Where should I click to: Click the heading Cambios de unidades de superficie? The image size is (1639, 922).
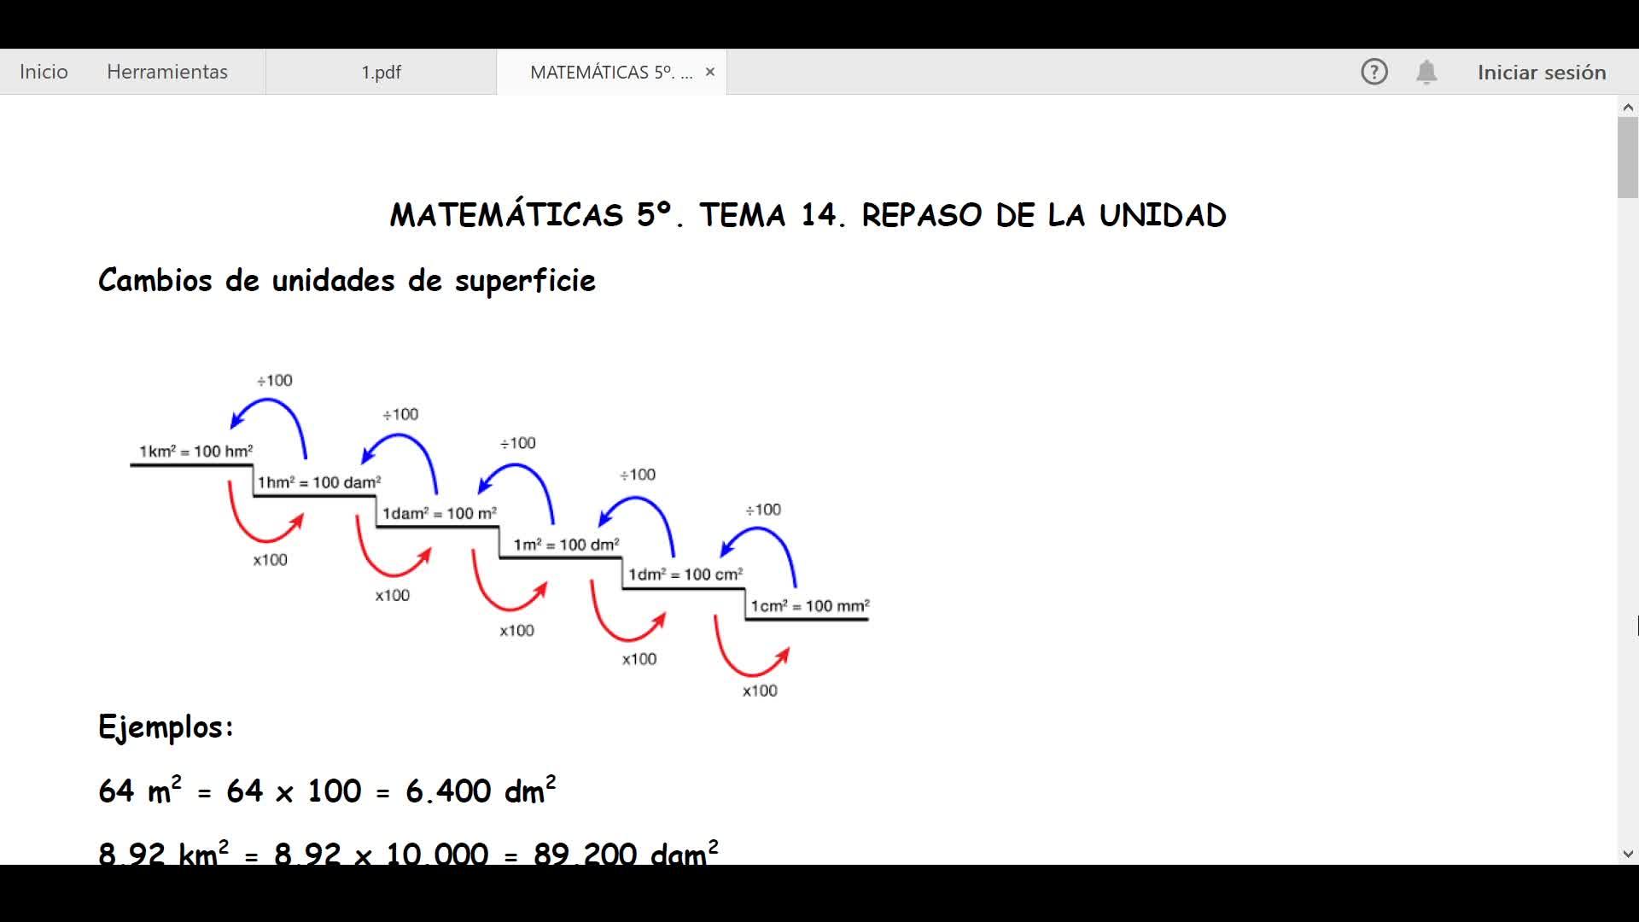click(347, 281)
